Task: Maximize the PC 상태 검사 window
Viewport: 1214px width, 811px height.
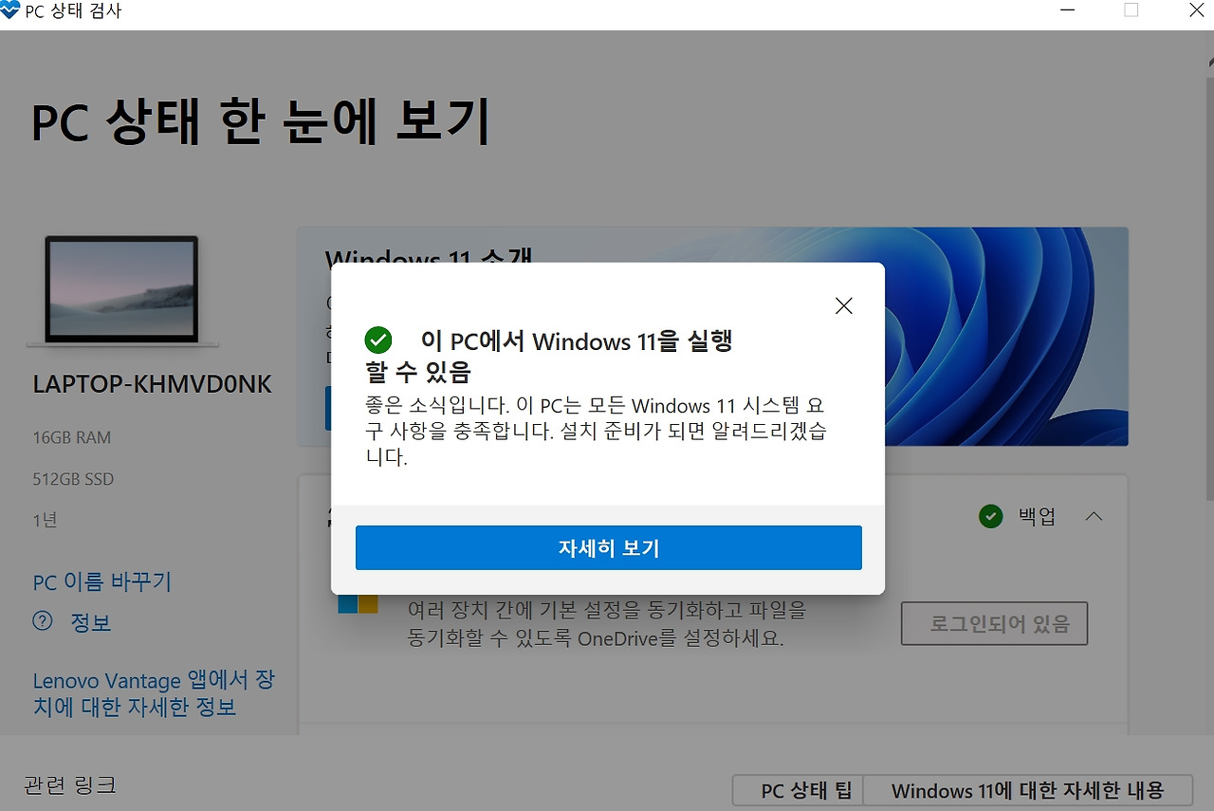Action: tap(1131, 10)
